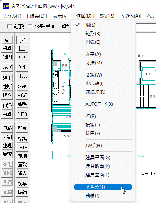The height and width of the screenshot is (203, 156).
Task: Click the 複線 toolbar button
Action: point(22,139)
